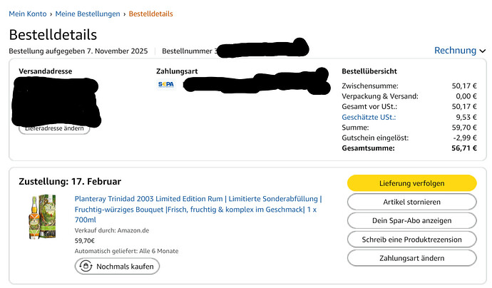Click the Zustellung: 17. Februar heading

(x=69, y=181)
